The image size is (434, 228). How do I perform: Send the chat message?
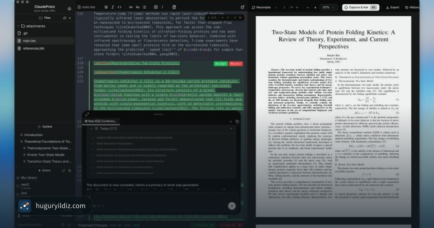[x=232, y=206]
